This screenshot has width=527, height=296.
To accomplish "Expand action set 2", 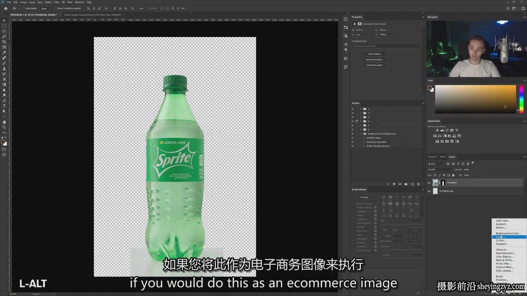I will [361, 113].
